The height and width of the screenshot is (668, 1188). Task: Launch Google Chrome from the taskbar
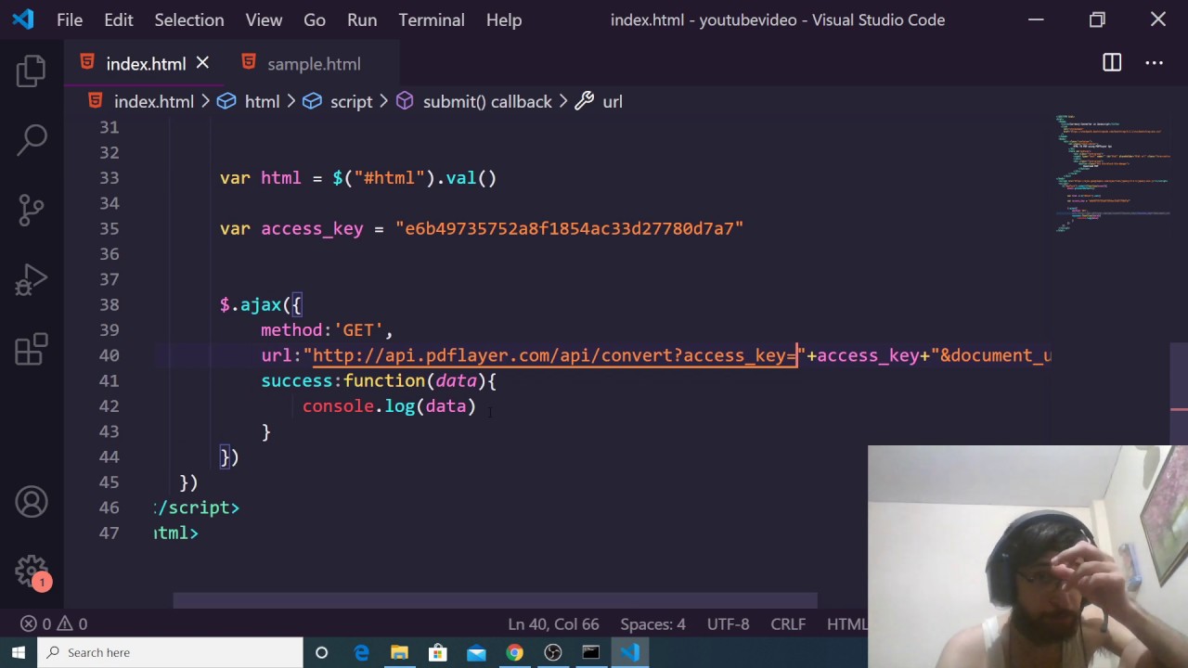tap(514, 652)
